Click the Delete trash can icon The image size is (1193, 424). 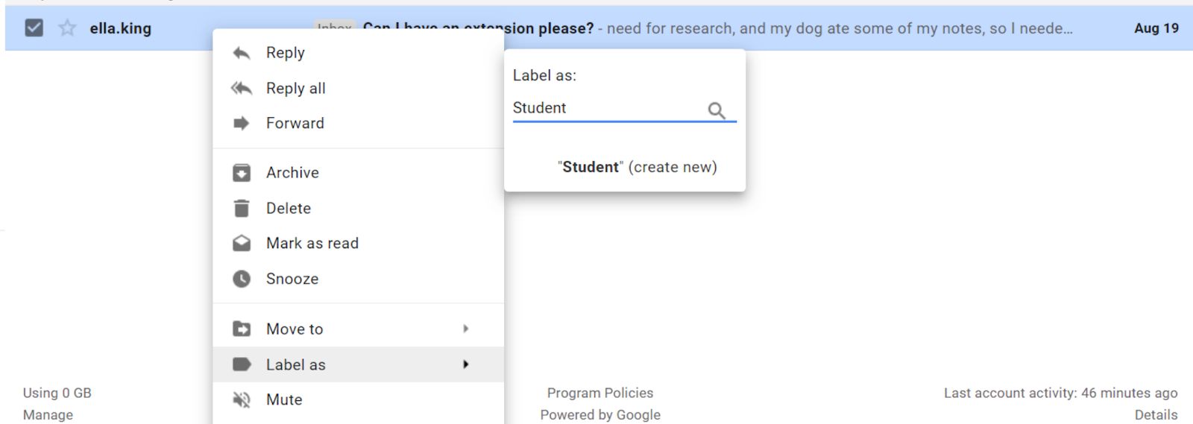point(242,209)
